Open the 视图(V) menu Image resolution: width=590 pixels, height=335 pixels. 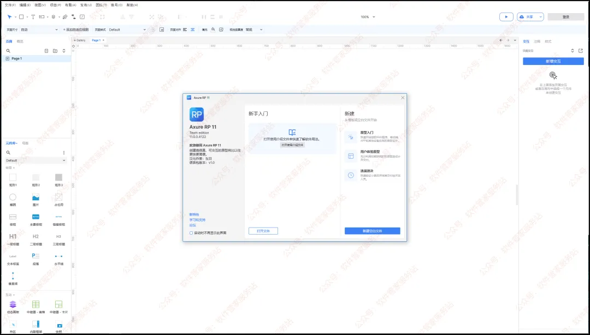click(x=40, y=5)
